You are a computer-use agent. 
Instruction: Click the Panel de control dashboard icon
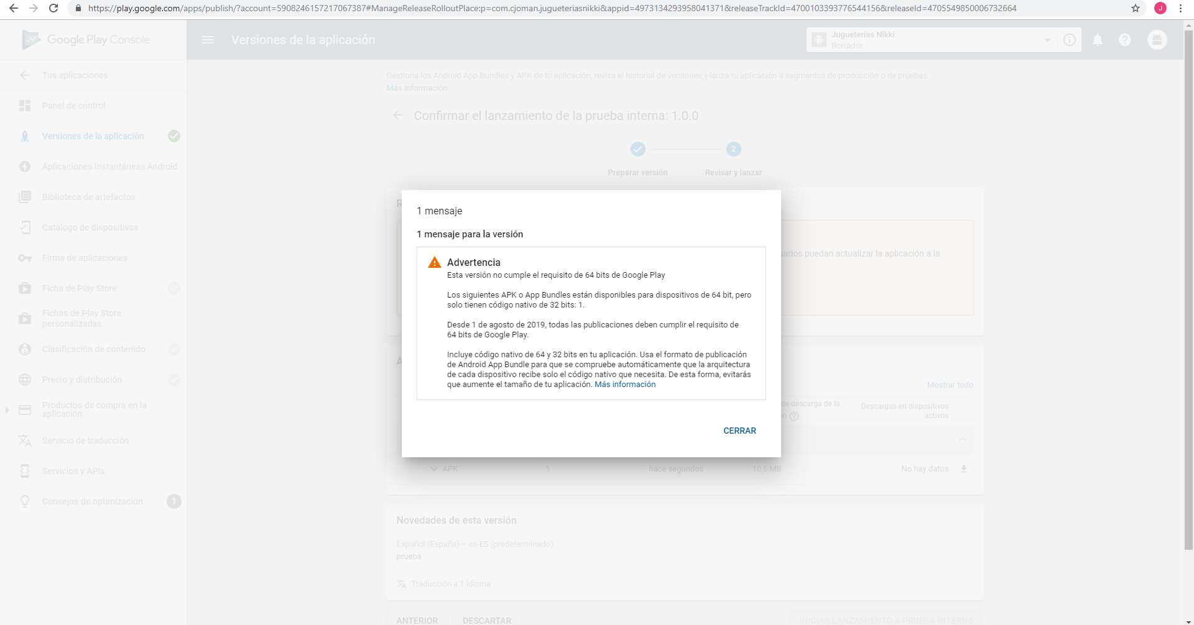point(25,106)
